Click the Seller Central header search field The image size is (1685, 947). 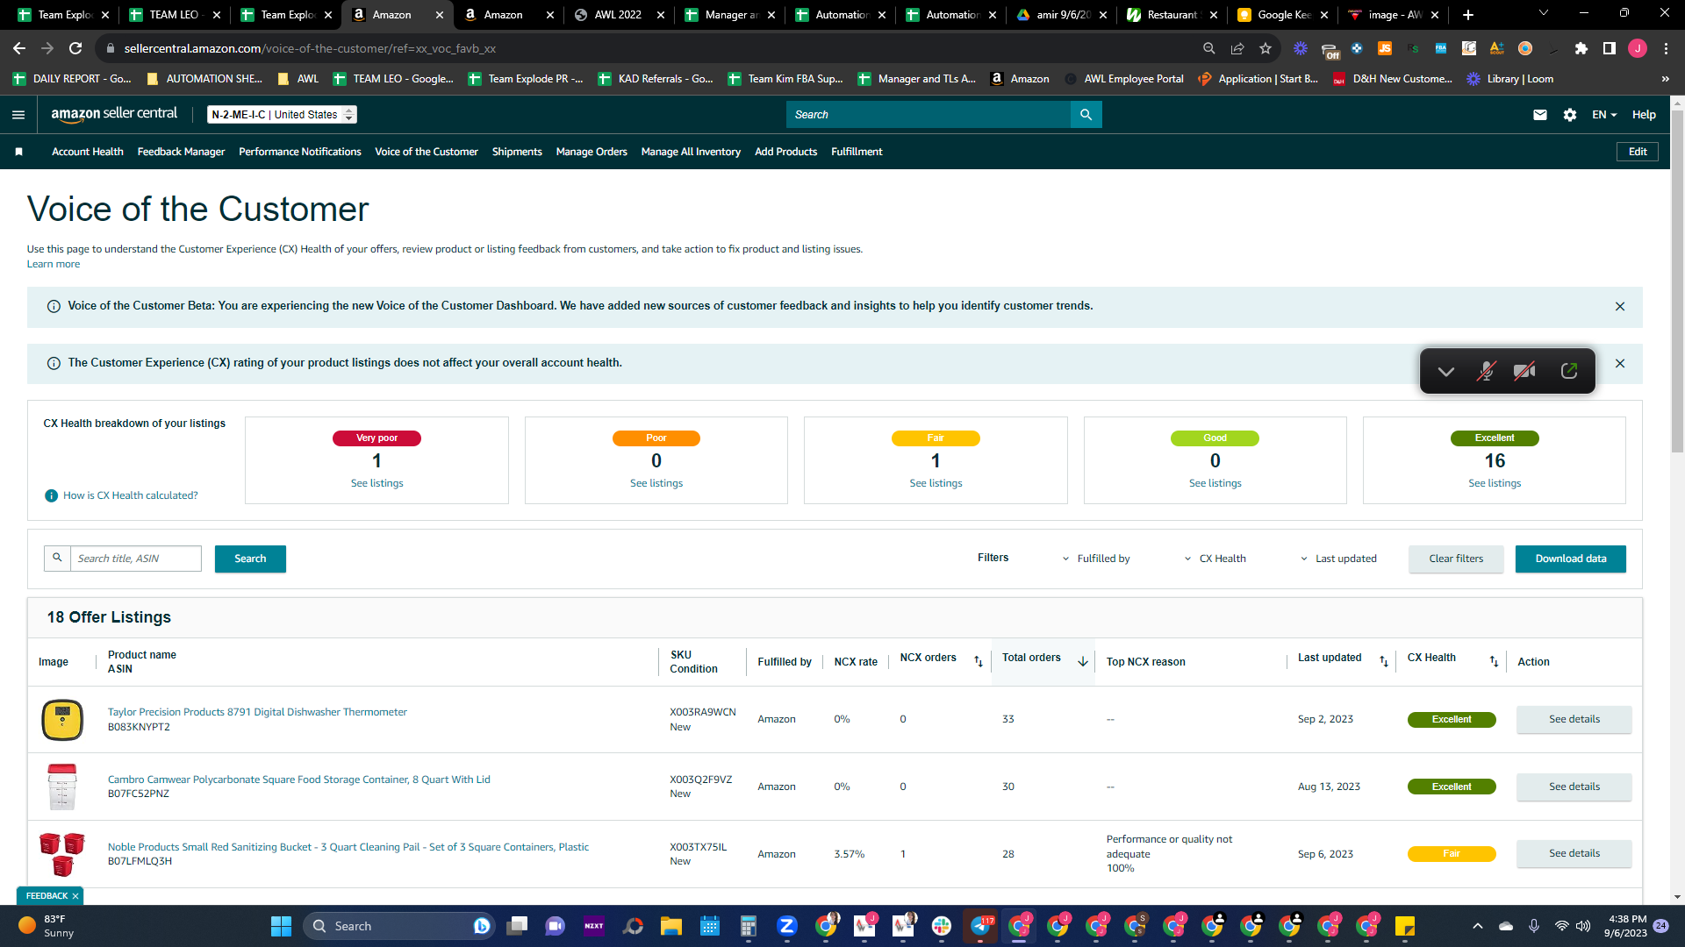tap(929, 115)
